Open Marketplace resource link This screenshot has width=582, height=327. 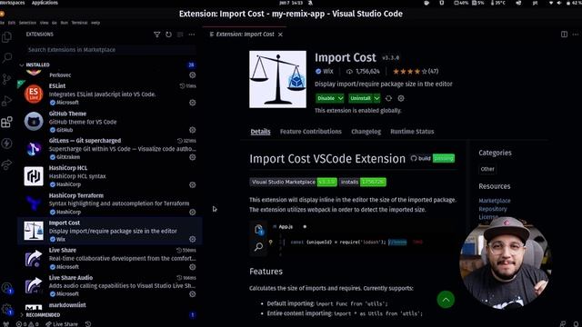[495, 201]
